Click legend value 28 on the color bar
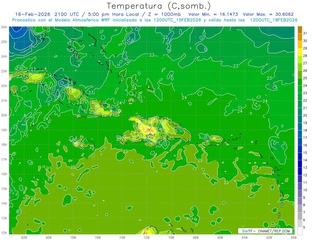Viewport: 312px width, 241px height. coord(305,56)
